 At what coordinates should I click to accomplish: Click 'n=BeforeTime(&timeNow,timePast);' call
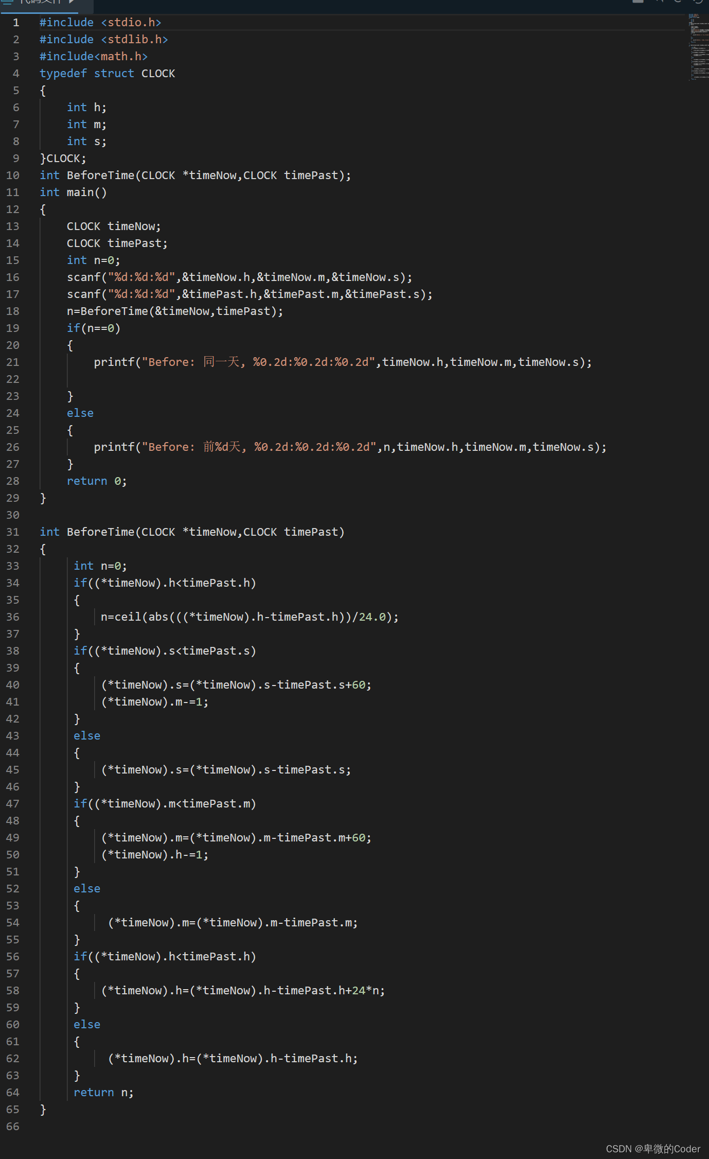click(x=175, y=311)
